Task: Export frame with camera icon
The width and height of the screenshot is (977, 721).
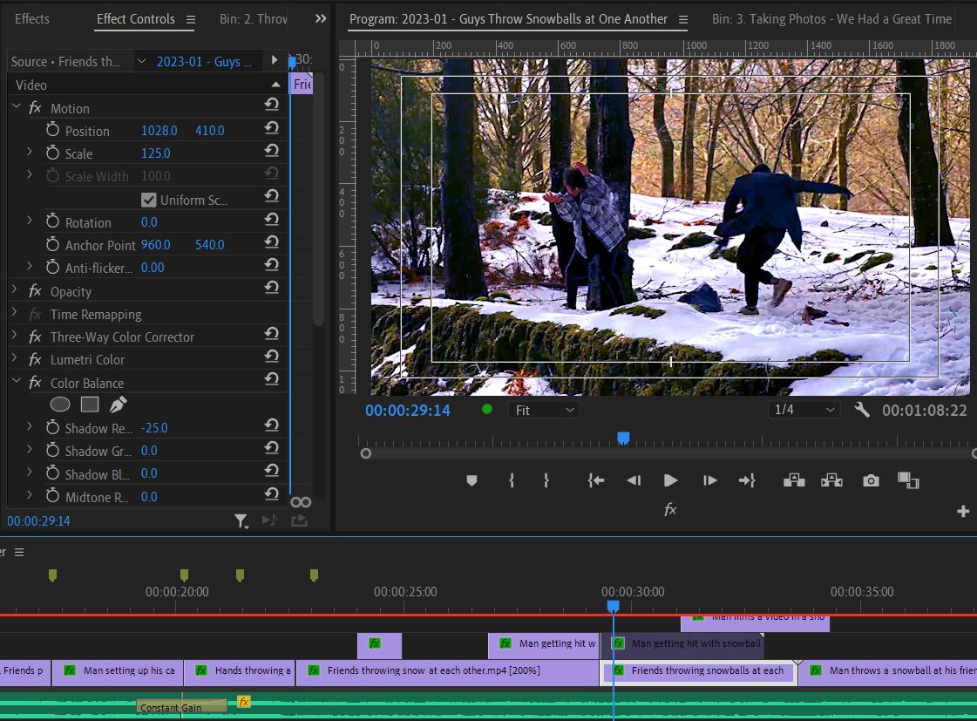Action: tap(871, 480)
